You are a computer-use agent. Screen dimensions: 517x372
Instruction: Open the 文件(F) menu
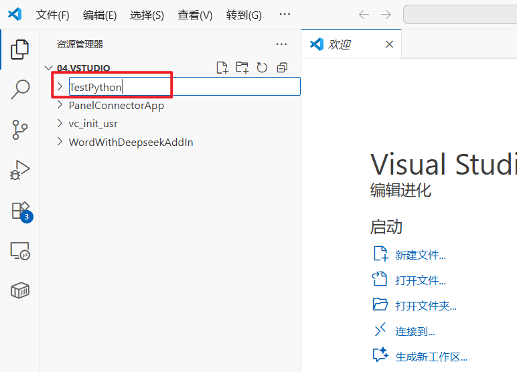52,15
